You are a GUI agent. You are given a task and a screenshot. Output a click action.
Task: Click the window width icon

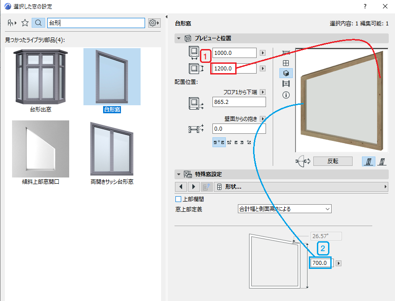[194, 53]
